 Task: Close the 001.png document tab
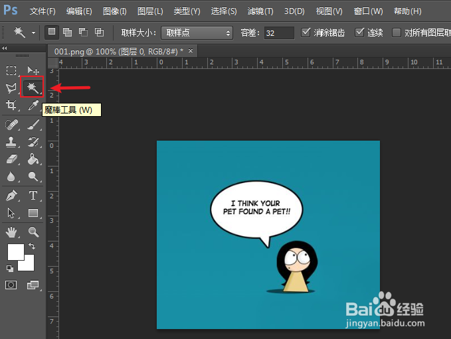point(191,51)
